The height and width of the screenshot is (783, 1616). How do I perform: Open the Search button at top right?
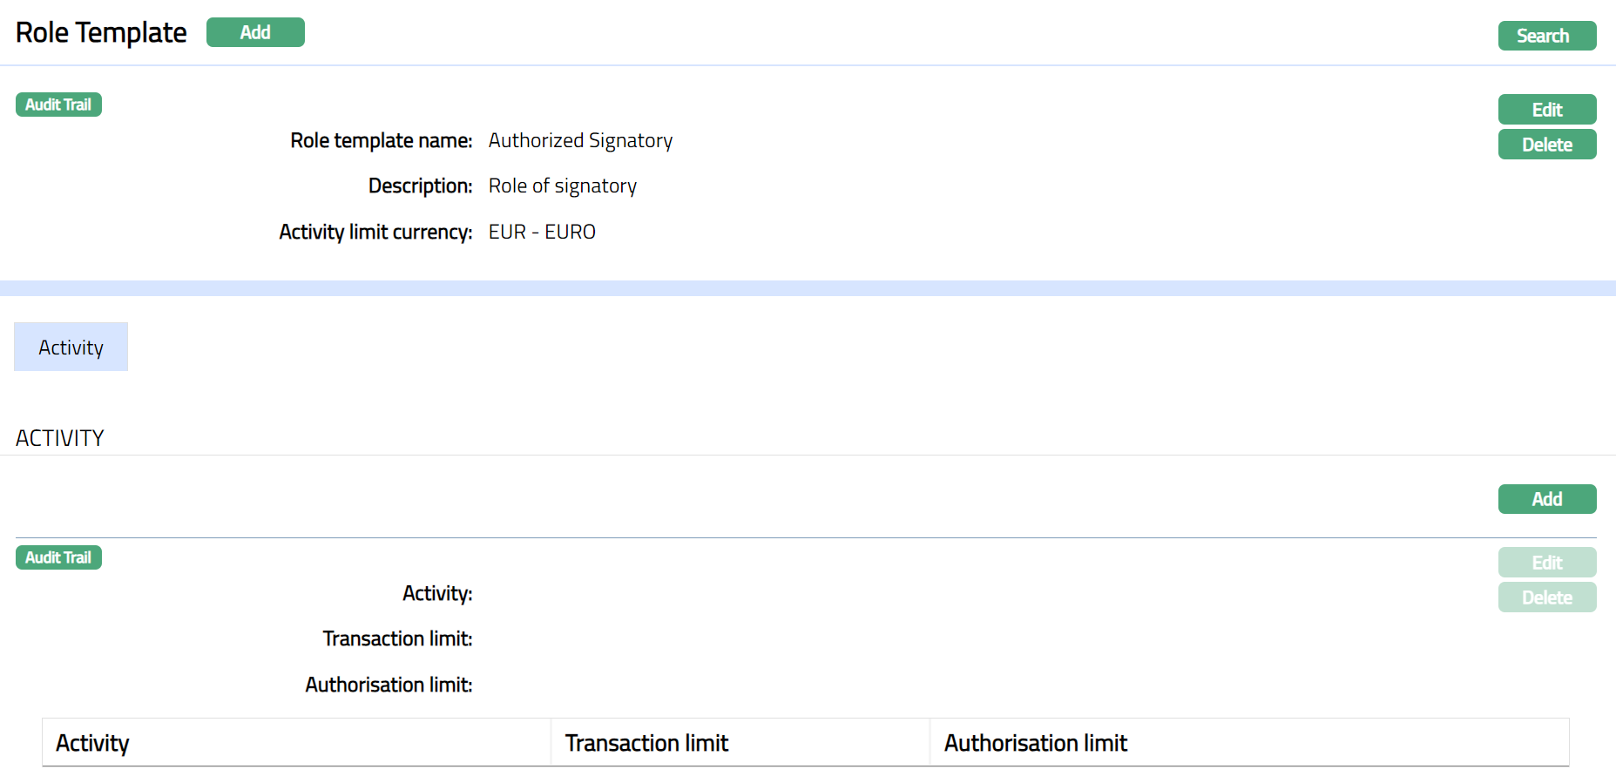click(x=1546, y=36)
